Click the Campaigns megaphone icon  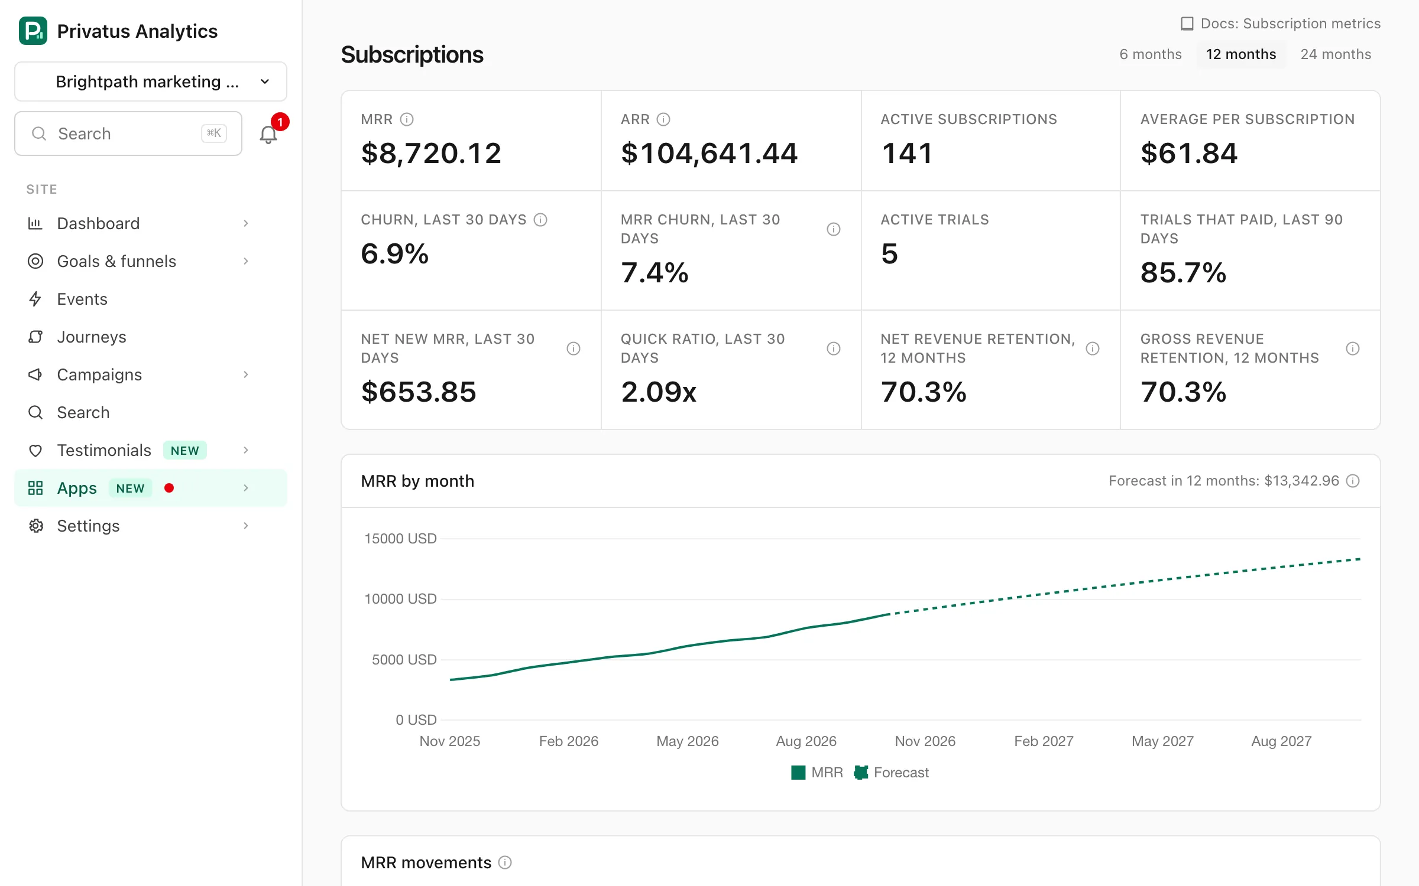(35, 374)
